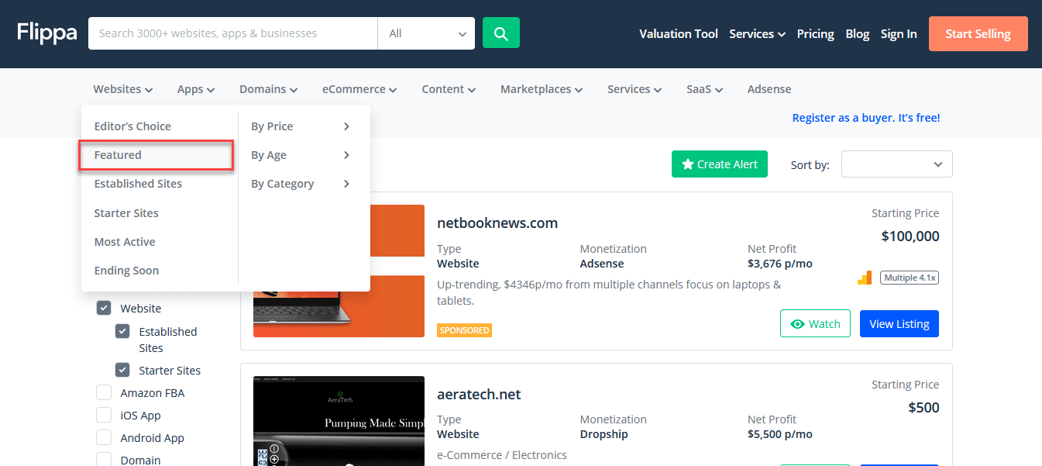Expand the Content navigation dropdown
Screen dimensions: 1042x466
(x=449, y=89)
